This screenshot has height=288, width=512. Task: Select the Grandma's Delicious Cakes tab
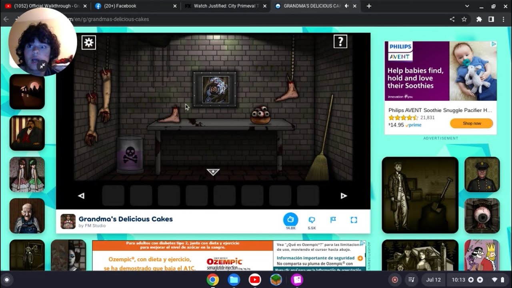click(315, 6)
